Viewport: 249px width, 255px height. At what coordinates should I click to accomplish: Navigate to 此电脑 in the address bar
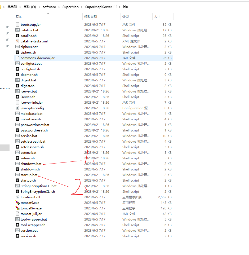click(12, 7)
